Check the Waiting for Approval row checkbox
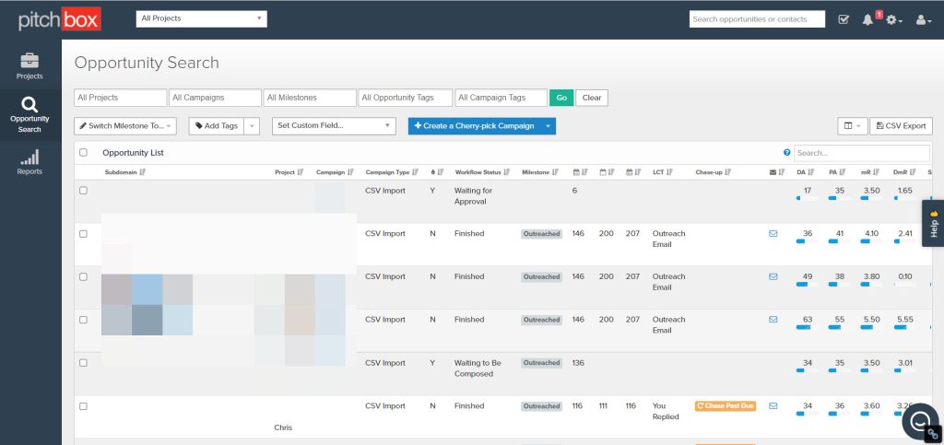The width and height of the screenshot is (944, 445). point(83,191)
